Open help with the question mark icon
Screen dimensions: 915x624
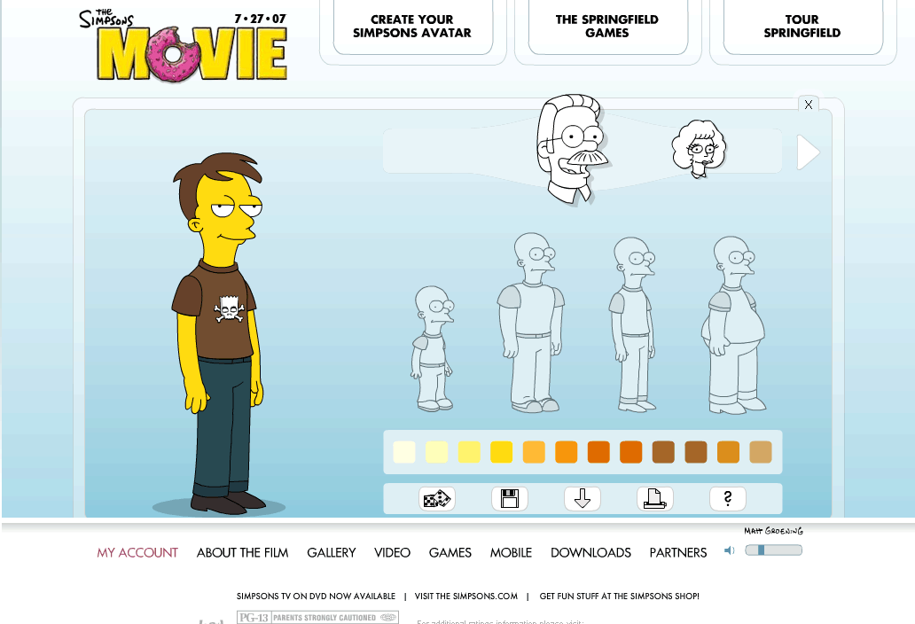[x=728, y=499]
